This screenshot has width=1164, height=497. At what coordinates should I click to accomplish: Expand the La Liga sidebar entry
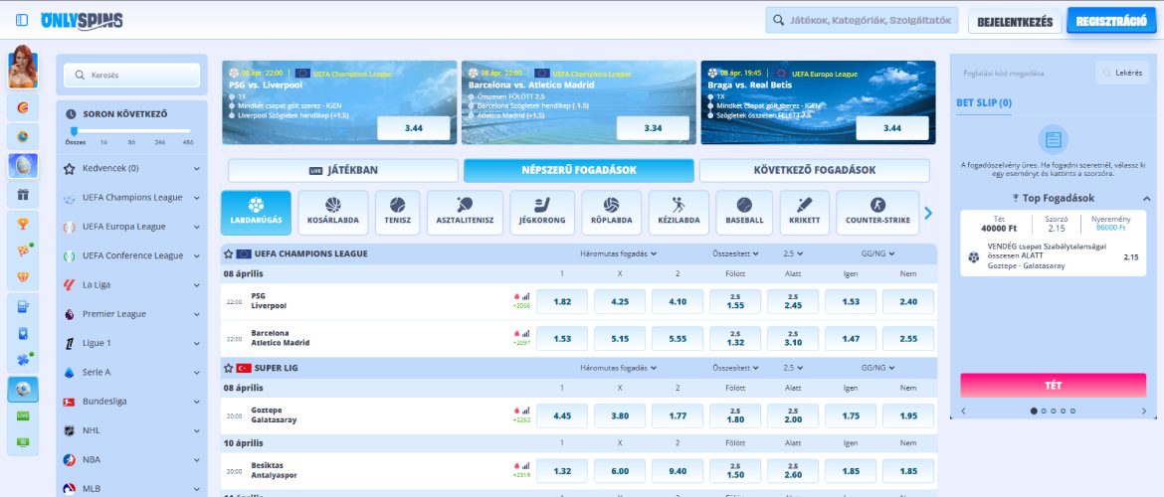coord(131,285)
